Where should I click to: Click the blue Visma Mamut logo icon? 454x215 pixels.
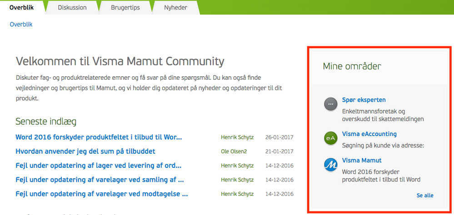point(331,165)
